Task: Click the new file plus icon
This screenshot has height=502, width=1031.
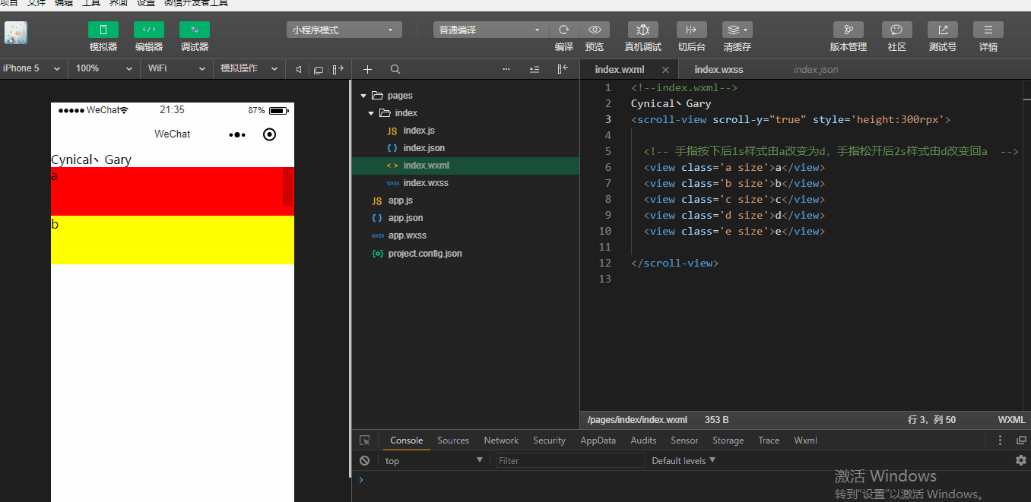Action: (367, 69)
